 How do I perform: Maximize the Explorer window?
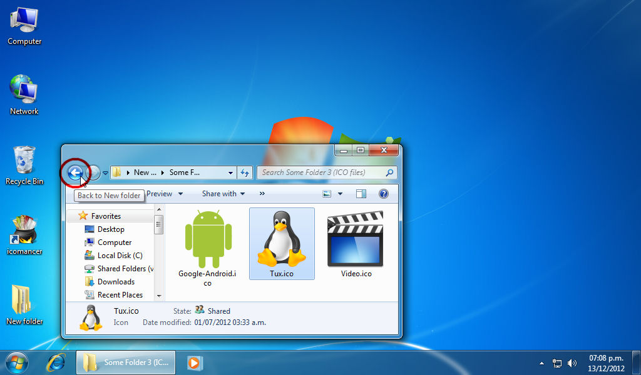[x=360, y=151]
